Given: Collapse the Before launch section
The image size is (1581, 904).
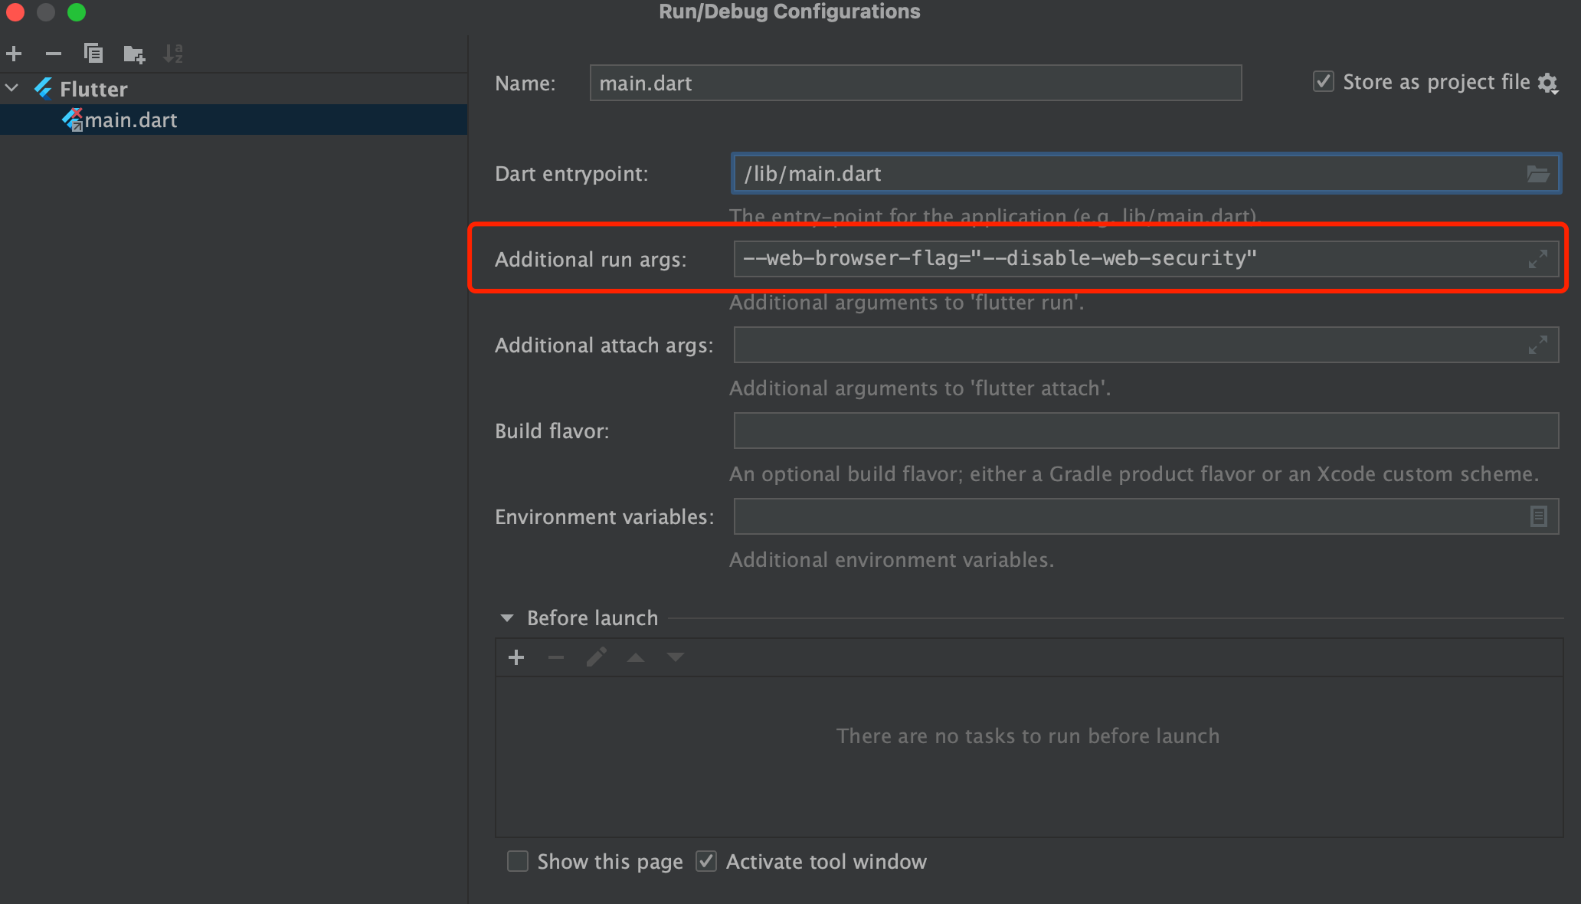Looking at the screenshot, I should tap(506, 618).
